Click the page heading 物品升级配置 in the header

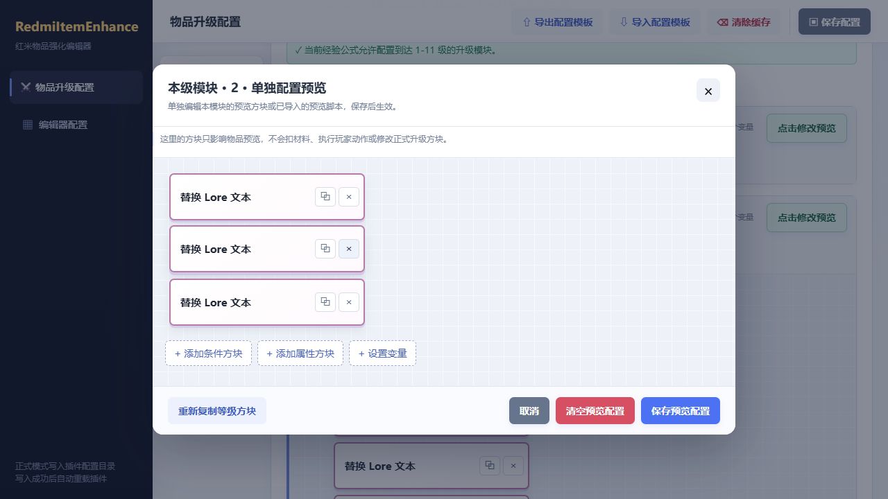tap(205, 22)
